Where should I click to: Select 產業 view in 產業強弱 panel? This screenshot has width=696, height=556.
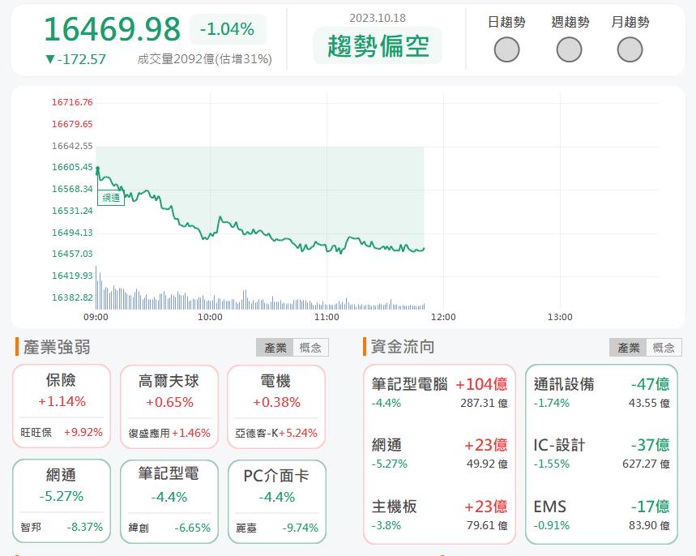276,347
